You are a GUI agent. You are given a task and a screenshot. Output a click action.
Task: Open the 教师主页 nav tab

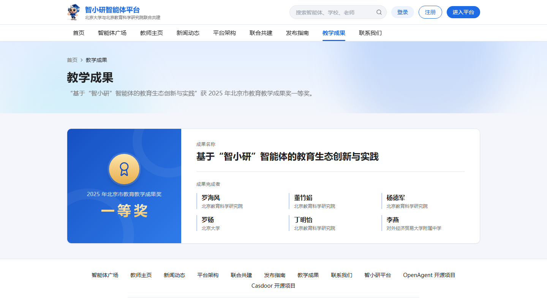point(152,33)
